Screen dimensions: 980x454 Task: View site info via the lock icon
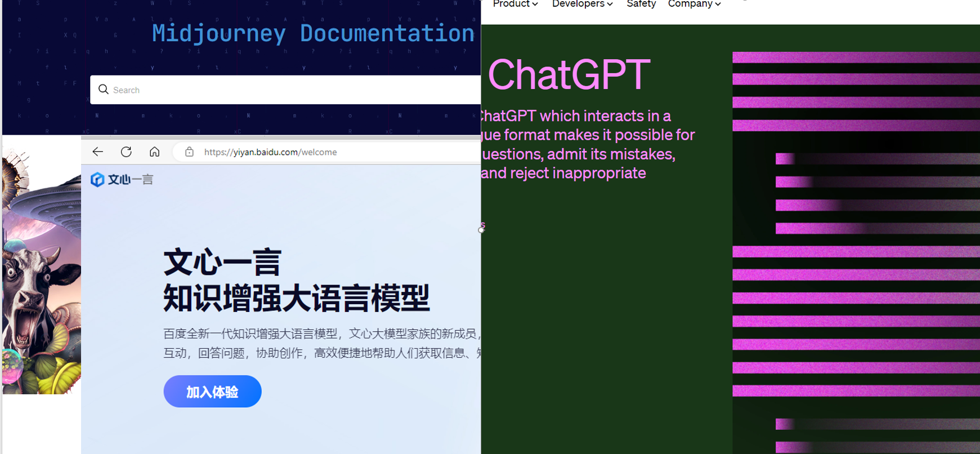coord(190,152)
